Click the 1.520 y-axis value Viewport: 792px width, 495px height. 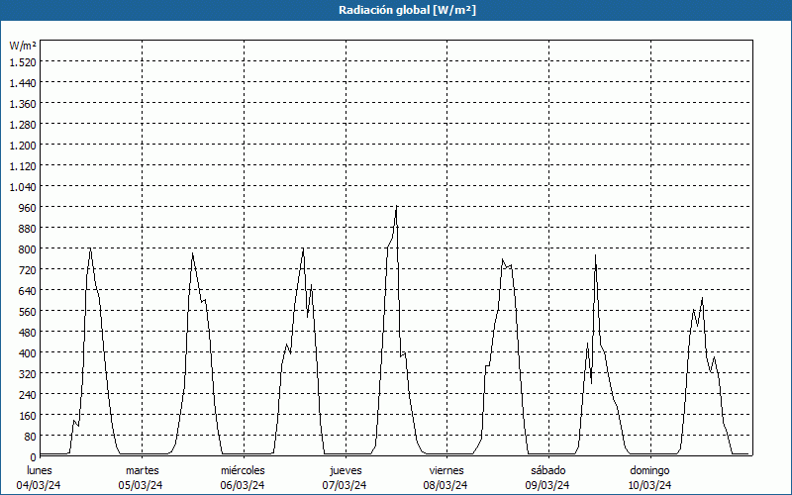click(x=23, y=62)
